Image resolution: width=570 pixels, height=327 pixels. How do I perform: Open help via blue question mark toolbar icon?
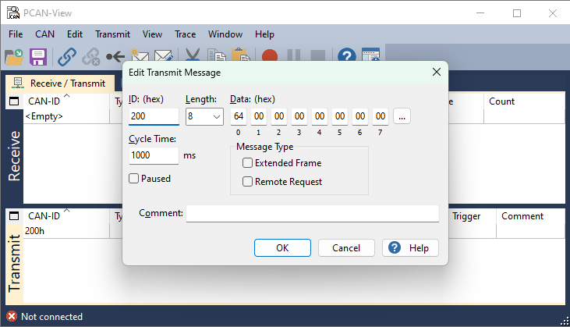[347, 55]
